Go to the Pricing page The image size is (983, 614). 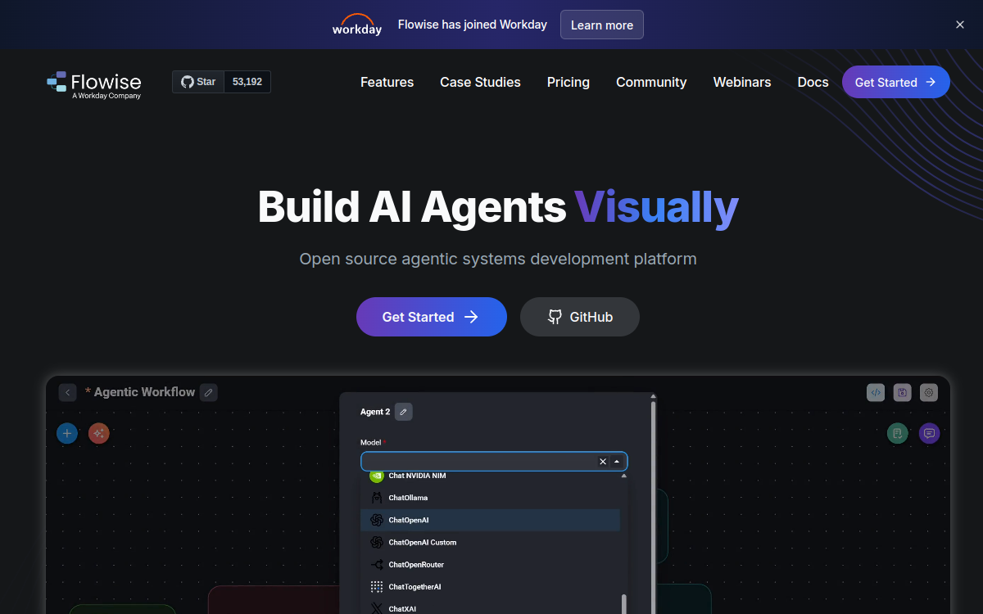569,82
